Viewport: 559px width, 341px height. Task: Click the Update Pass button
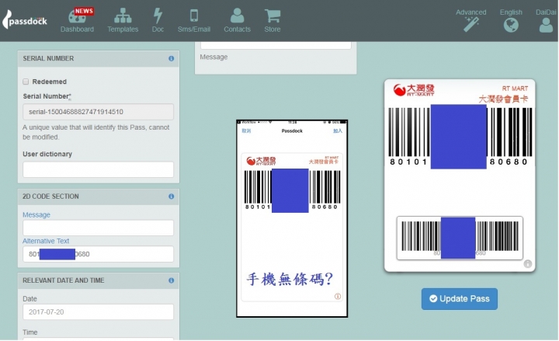point(459,299)
